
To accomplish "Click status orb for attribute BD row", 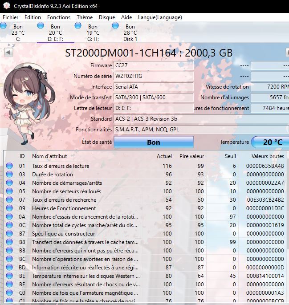I will (x=9, y=267).
